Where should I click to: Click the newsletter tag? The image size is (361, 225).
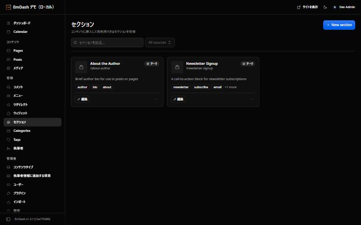pyautogui.click(x=181, y=87)
